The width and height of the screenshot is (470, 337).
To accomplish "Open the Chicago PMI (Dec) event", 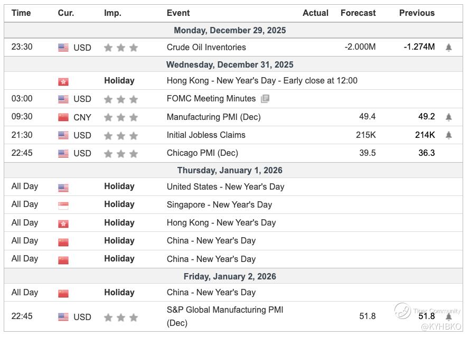I will [202, 153].
